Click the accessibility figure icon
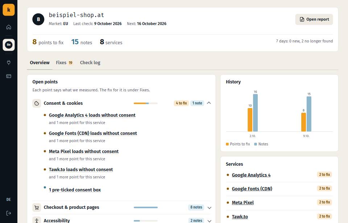The width and height of the screenshot is (348, 223). pos(37,220)
